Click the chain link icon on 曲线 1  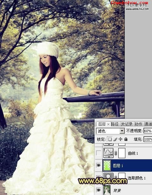(116, 153)
